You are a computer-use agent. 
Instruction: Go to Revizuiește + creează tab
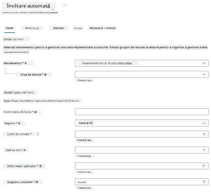tap(103, 28)
